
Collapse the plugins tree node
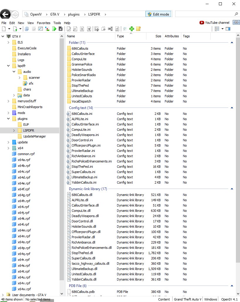point(8,119)
